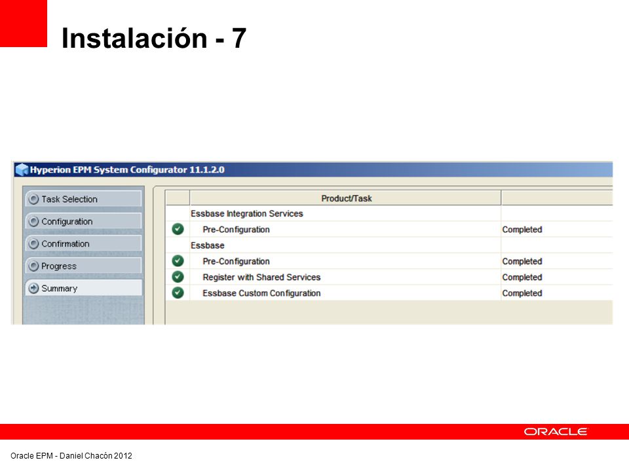Click Completed status for Essbase Custom Configuration
The image size is (629, 471).
tap(522, 293)
